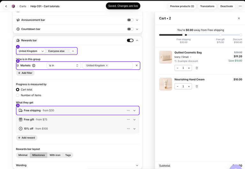Click Nourishing Hand Cream product thumbnail
The width and height of the screenshot is (245, 169).
pos(166,84)
